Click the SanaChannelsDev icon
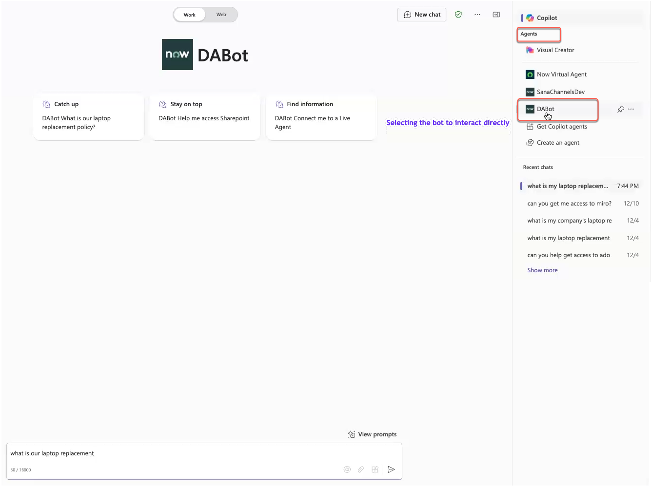Image resolution: width=651 pixels, height=487 pixels. pos(530,92)
